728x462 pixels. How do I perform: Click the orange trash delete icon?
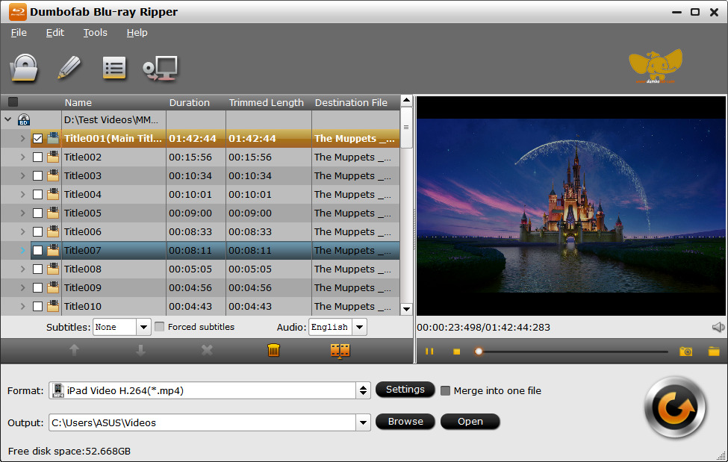coord(273,350)
